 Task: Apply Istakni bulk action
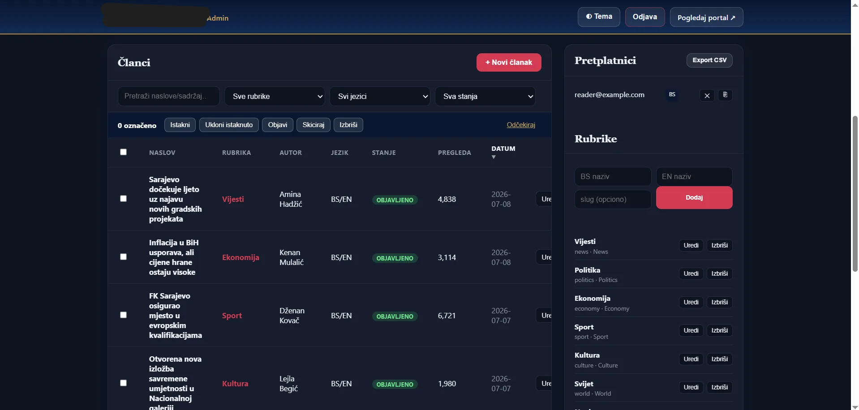click(x=180, y=125)
